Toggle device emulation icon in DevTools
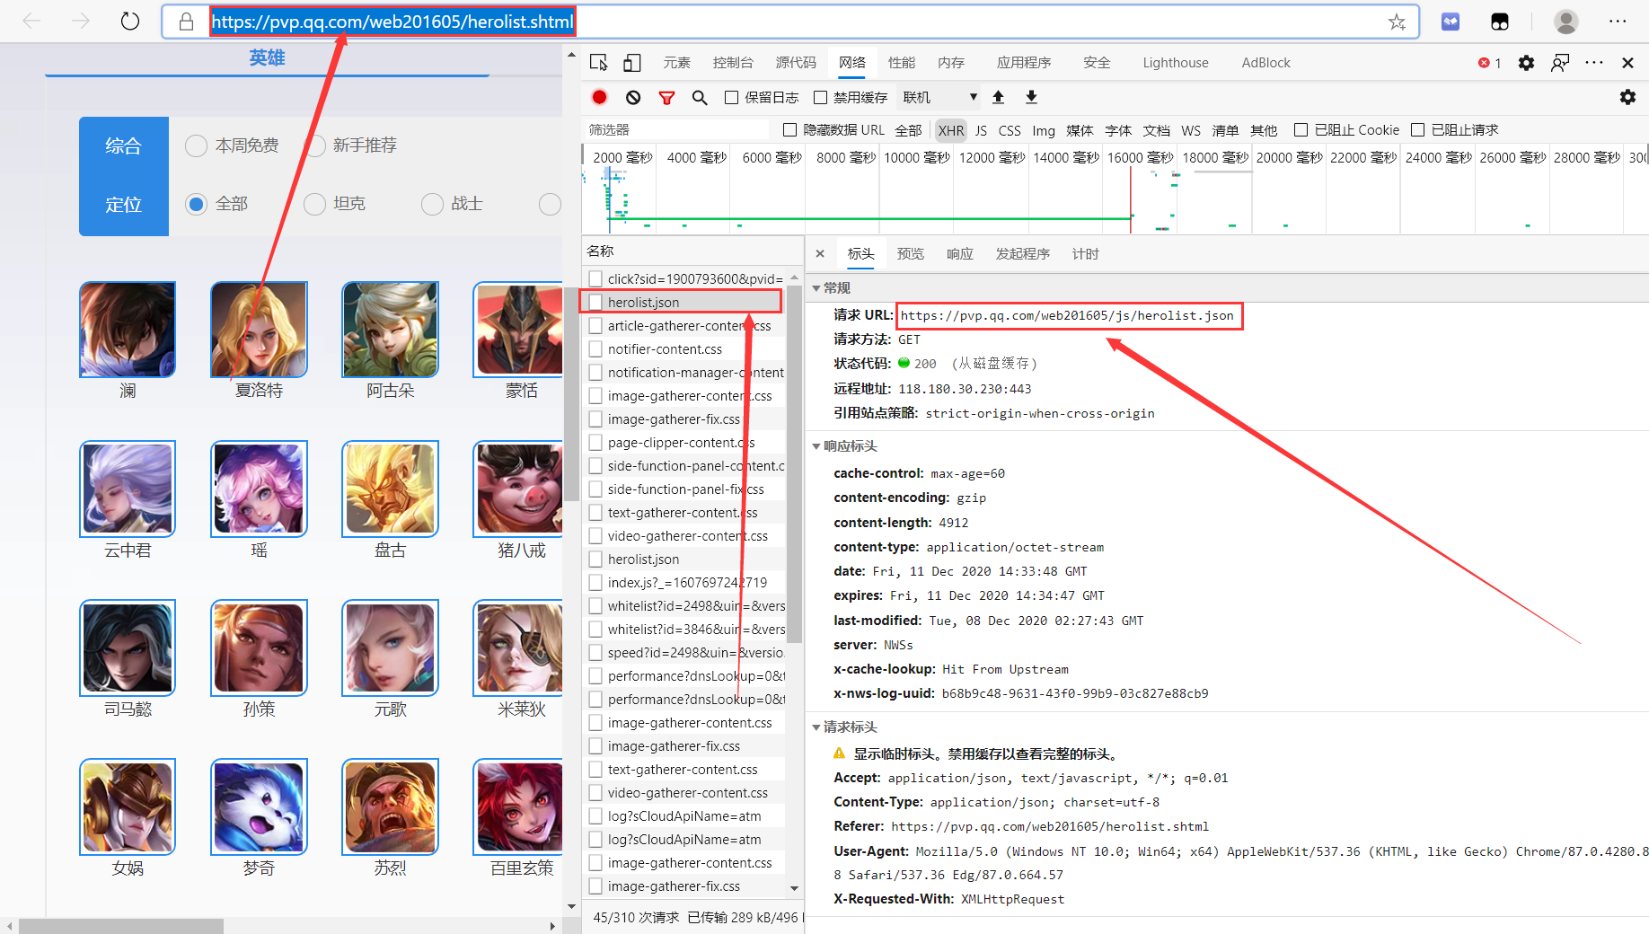 click(632, 62)
